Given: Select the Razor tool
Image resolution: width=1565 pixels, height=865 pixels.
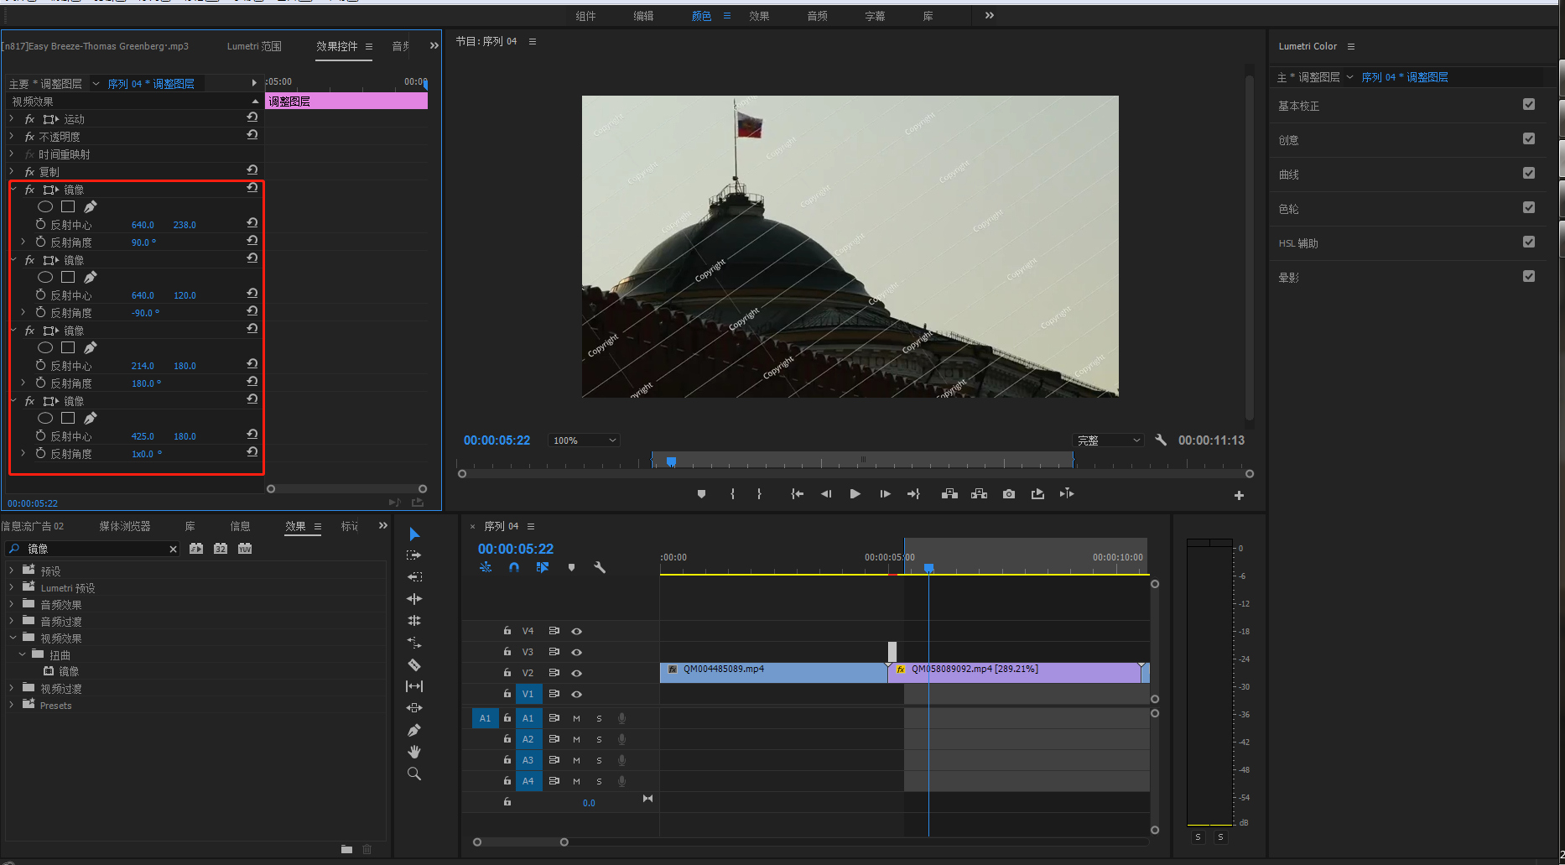Looking at the screenshot, I should [414, 664].
